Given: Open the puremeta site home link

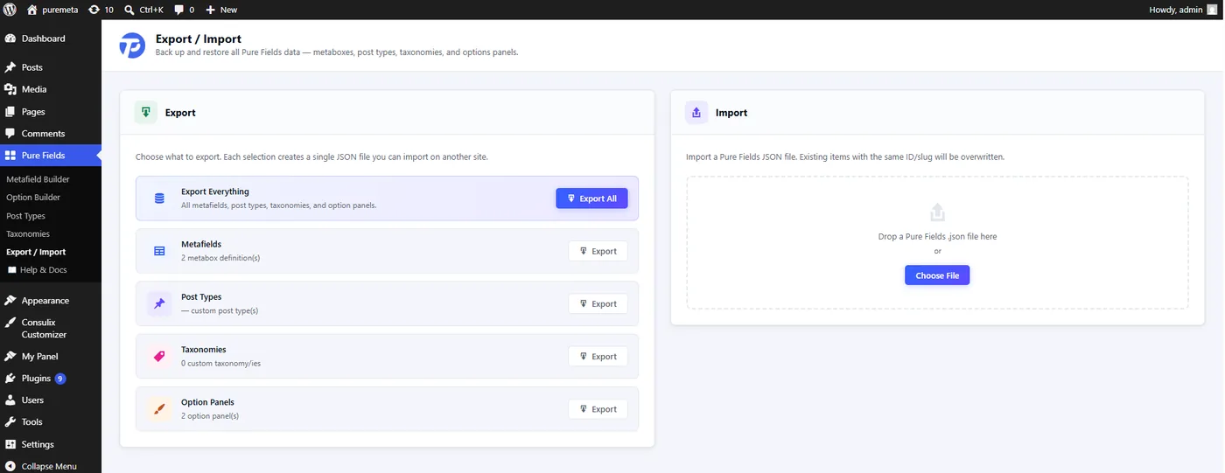Looking at the screenshot, I should pyautogui.click(x=52, y=10).
